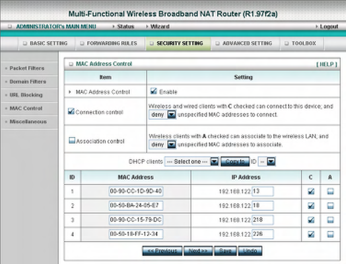Go to the Toolbox tab
346x264 pixels.
point(302,43)
